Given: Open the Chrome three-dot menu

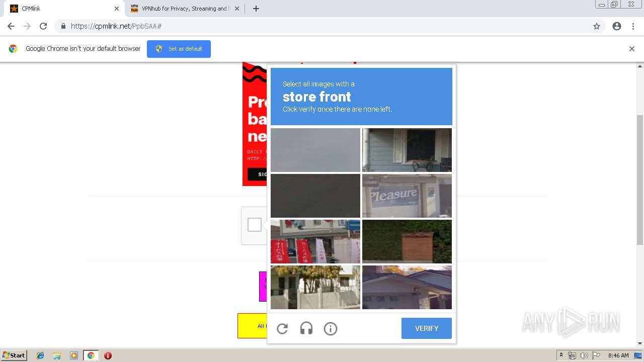Looking at the screenshot, I should point(633,26).
